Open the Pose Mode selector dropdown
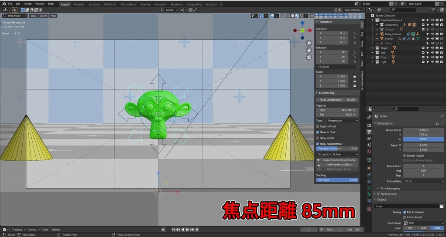This screenshot has height=237, width=446. click(x=15, y=16)
